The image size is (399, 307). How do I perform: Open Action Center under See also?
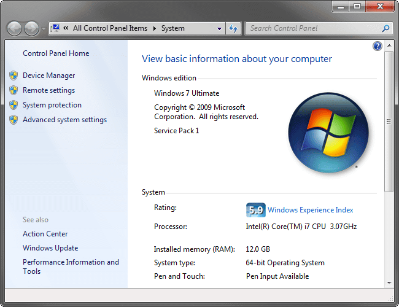(x=45, y=234)
